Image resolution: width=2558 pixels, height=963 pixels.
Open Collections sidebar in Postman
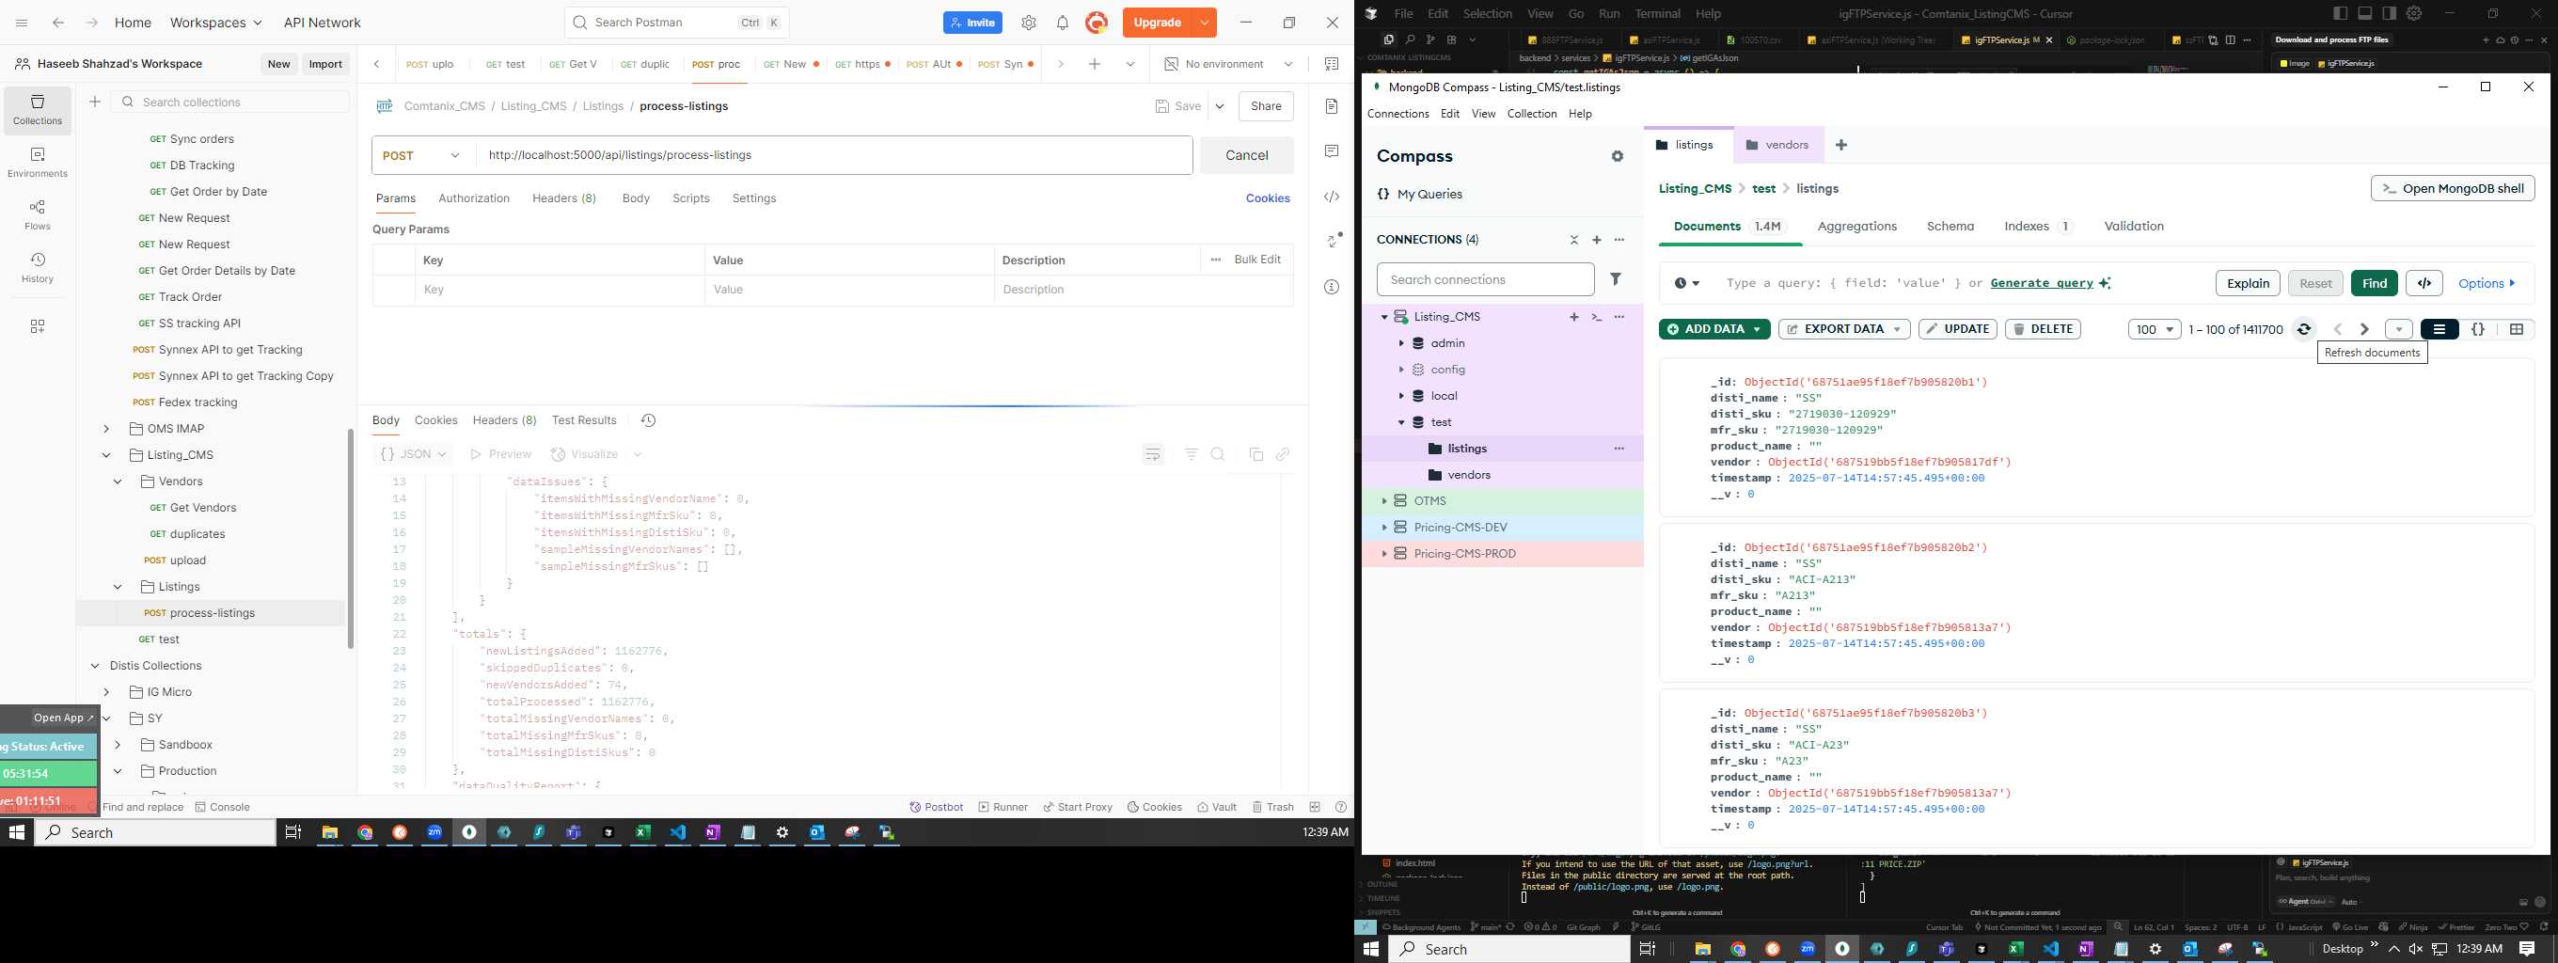click(x=38, y=110)
